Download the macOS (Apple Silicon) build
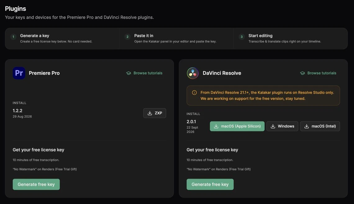 (x=237, y=126)
